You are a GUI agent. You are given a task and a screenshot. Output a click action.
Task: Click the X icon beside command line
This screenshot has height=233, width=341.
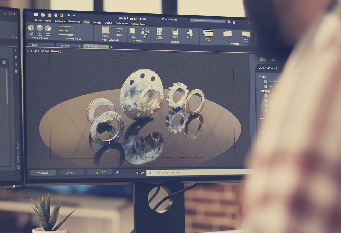[137, 173]
